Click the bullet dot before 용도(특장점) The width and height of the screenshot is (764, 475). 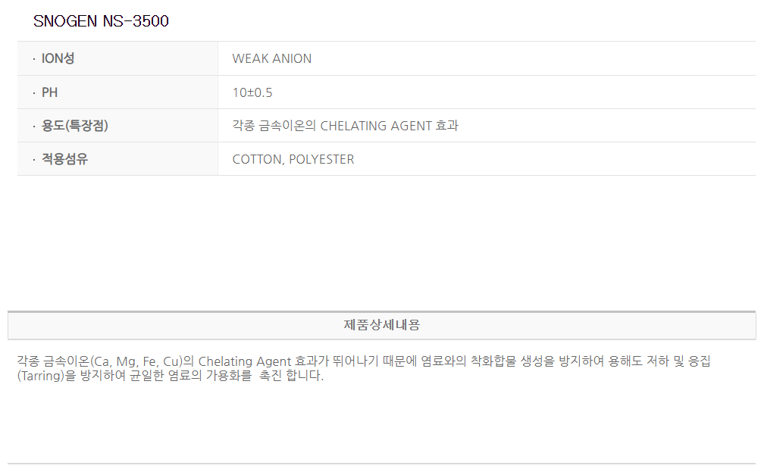[x=33, y=127]
